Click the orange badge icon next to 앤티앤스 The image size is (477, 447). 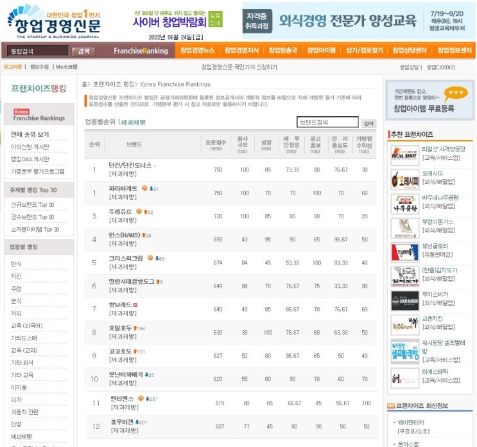(141, 398)
